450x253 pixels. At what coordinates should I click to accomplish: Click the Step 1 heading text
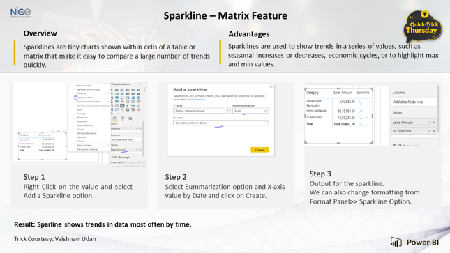pyautogui.click(x=34, y=177)
